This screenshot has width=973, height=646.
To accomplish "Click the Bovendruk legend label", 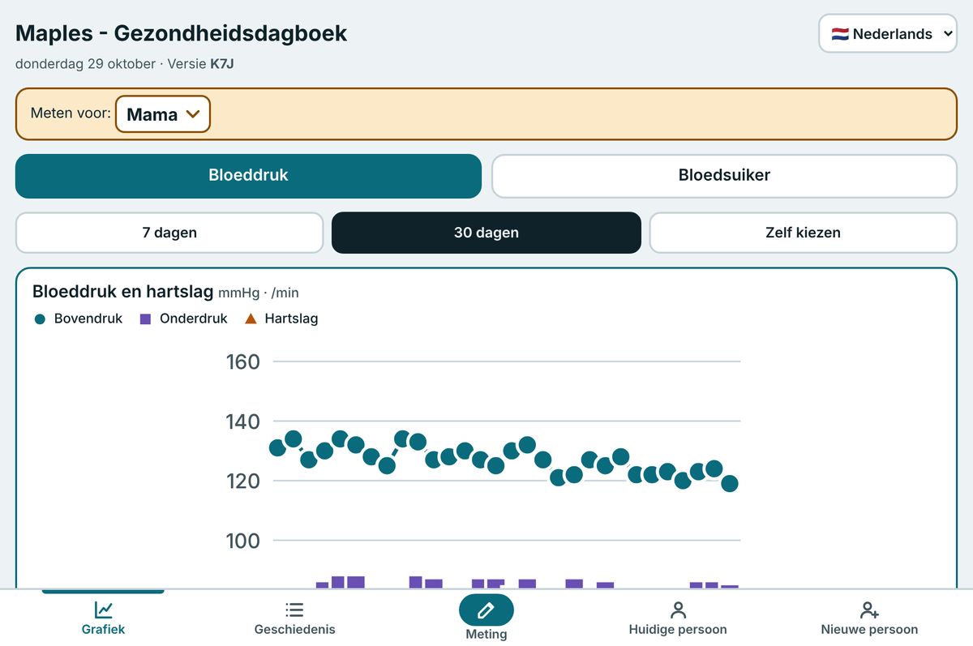I will pyautogui.click(x=88, y=319).
